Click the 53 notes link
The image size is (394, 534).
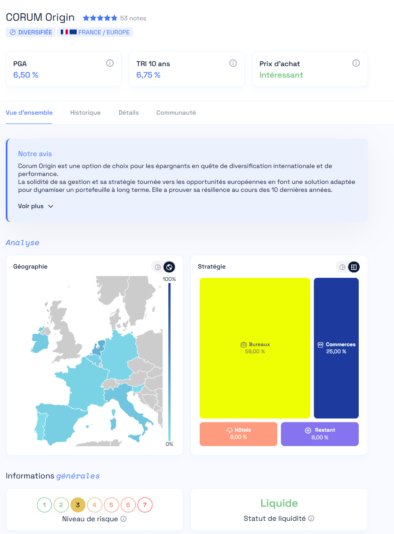[133, 18]
